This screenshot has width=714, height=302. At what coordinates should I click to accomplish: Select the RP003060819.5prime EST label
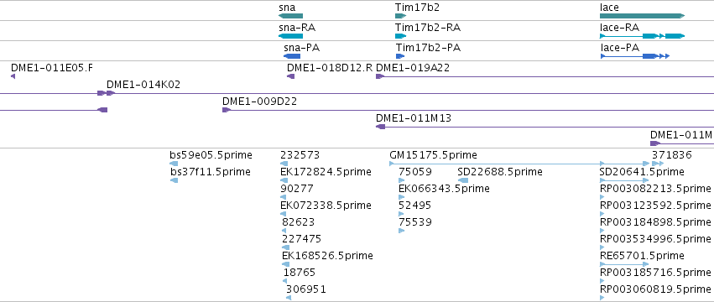[x=656, y=289]
